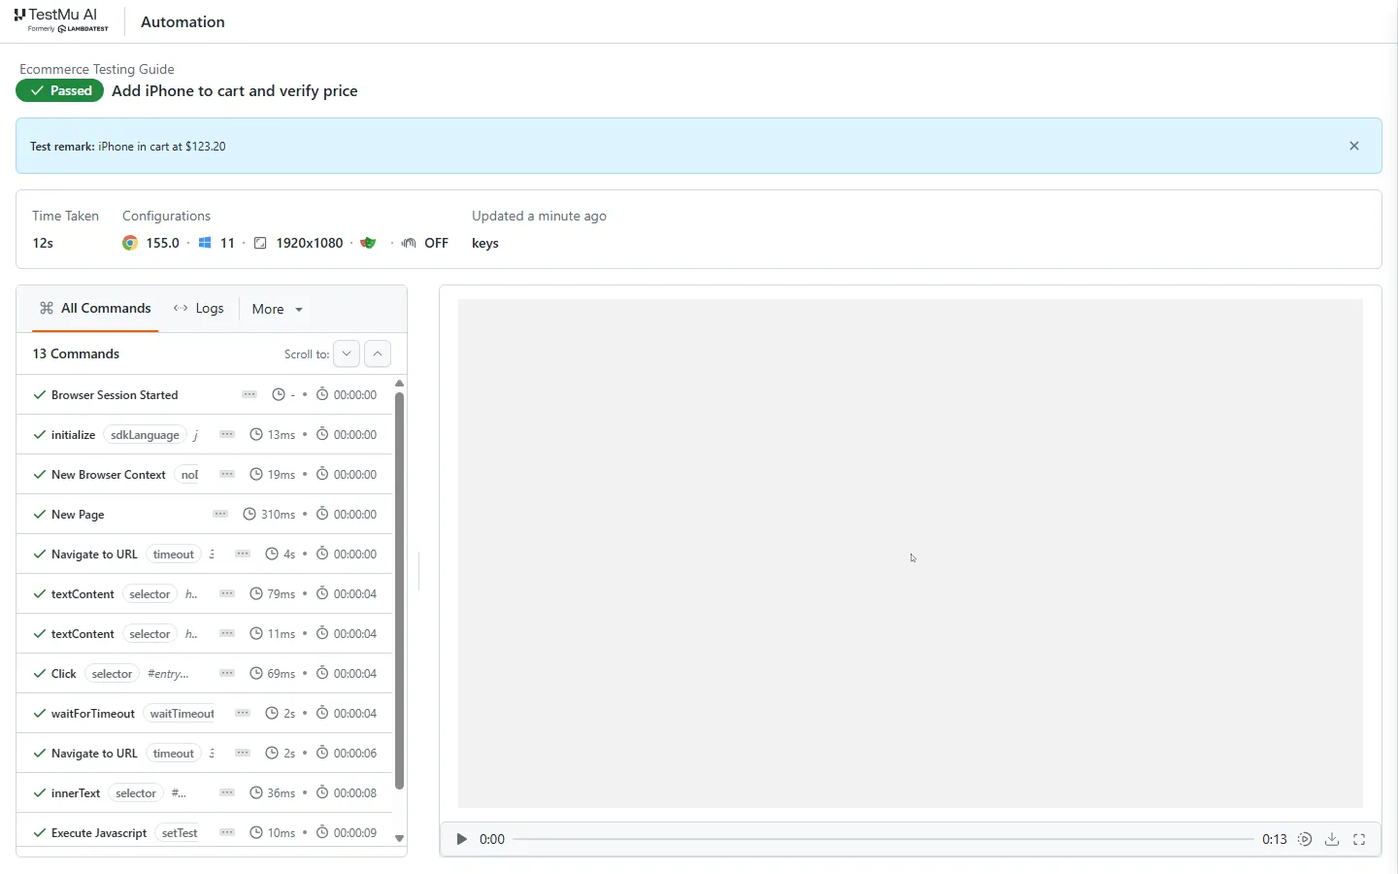This screenshot has height=874, width=1398.
Task: Click the video progress bar
Action: [x=882, y=839]
